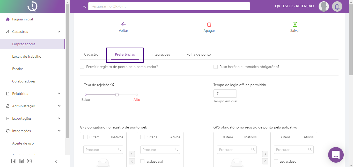Switch to the Folha de ponto tab
Screen dimensions: 353x167
click(x=198, y=54)
